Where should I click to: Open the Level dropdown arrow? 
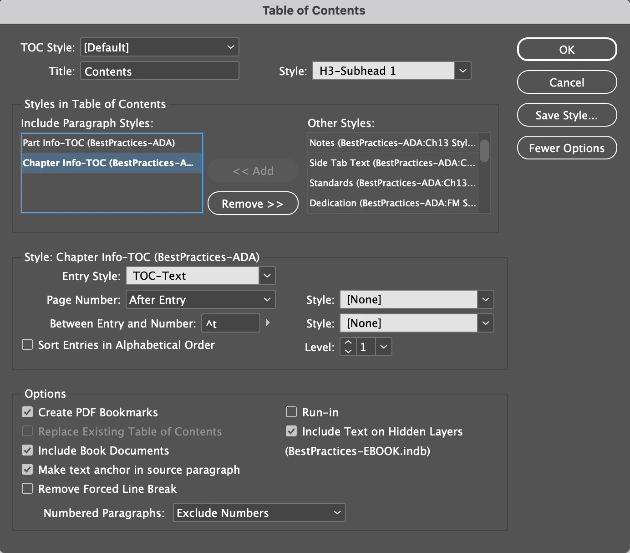pos(384,347)
